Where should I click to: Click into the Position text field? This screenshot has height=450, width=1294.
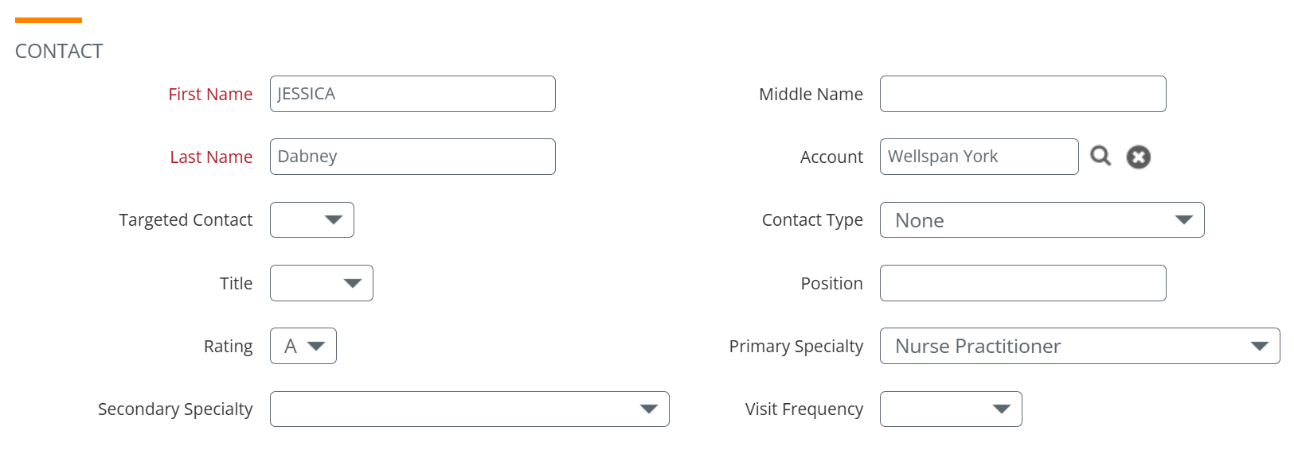click(x=1022, y=283)
